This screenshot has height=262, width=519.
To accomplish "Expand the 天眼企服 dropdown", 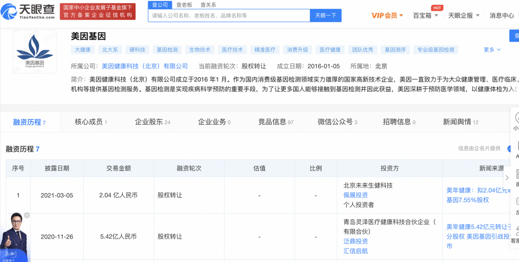I will [x=464, y=16].
